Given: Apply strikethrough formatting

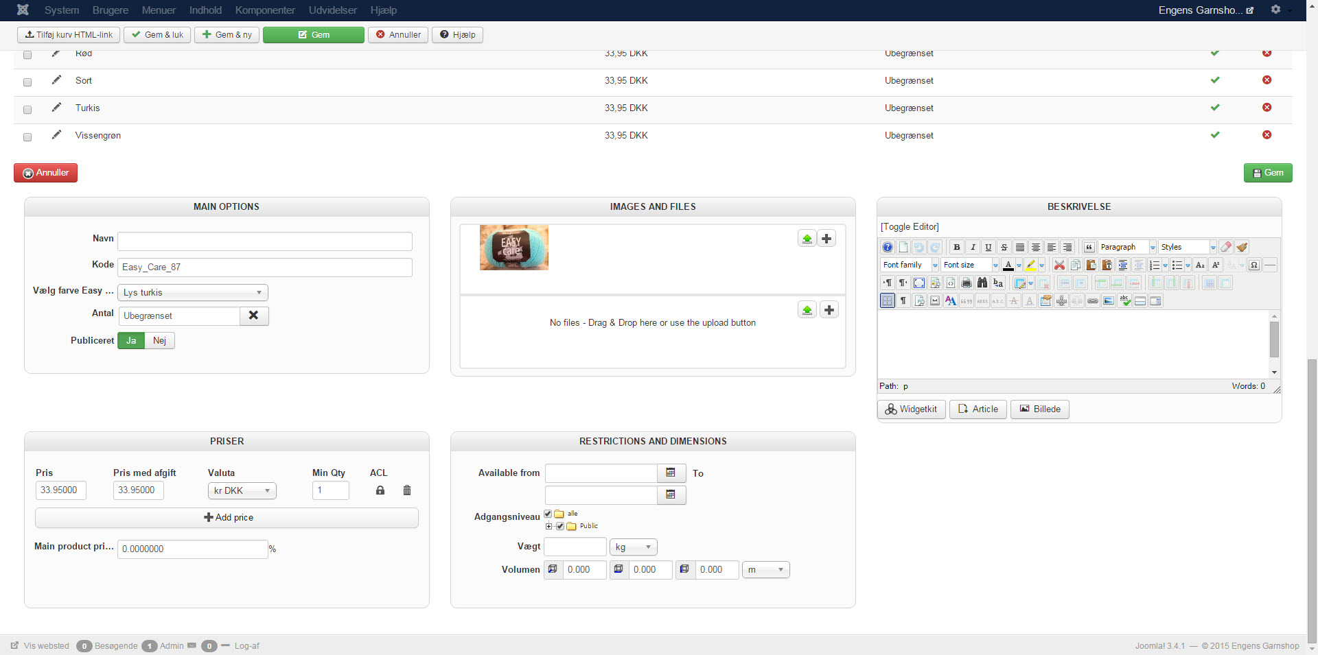Looking at the screenshot, I should pyautogui.click(x=1004, y=247).
